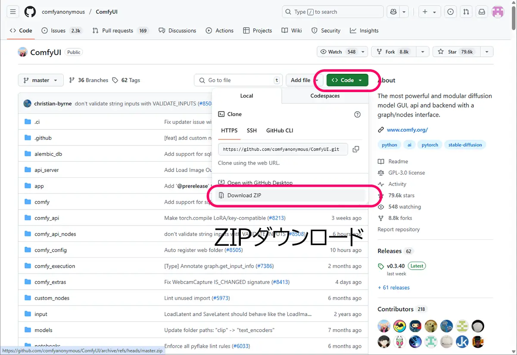View the 36 Branches link
The image size is (517, 355).
click(89, 80)
